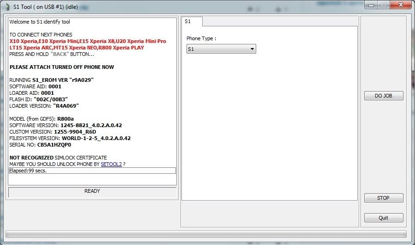
Task: Click the 'Phone Type :' label
Action: [x=201, y=38]
